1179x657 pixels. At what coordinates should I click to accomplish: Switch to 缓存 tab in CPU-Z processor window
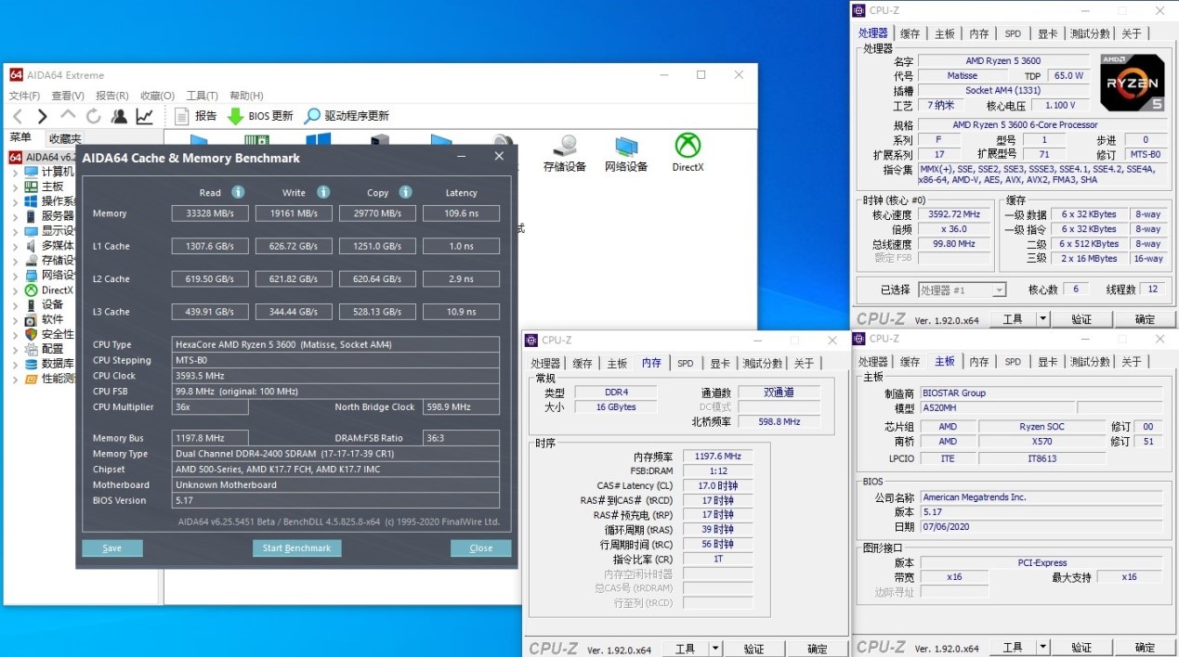(x=910, y=33)
